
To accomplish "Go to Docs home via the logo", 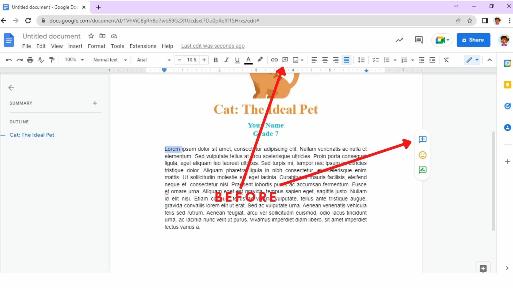I will 9,40.
